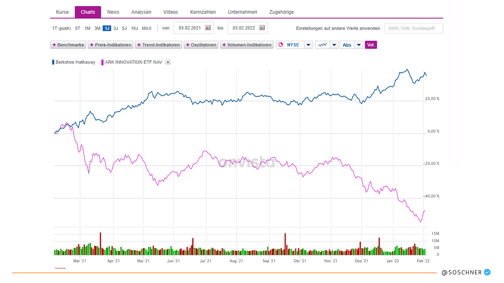The image size is (504, 283).
Task: Click the 'von' start date field
Action: pos(194,28)
